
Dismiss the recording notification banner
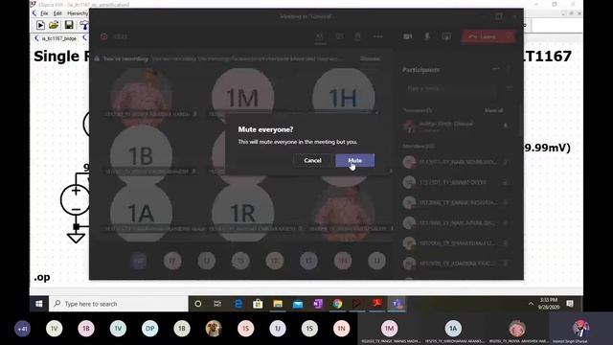pos(370,58)
